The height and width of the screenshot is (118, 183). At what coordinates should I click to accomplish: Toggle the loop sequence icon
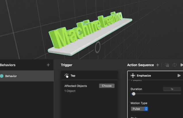tap(174, 65)
